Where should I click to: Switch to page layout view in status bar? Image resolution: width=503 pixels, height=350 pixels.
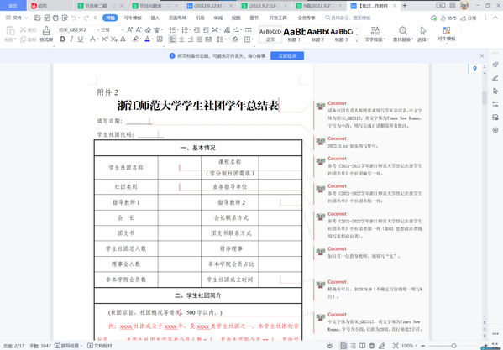pyautogui.click(x=343, y=346)
